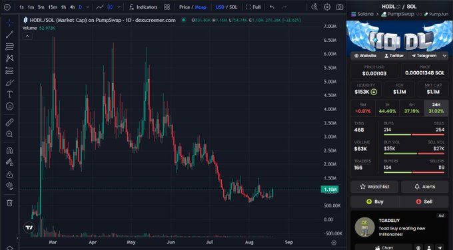
Task: Open the emoji icons tool
Action: click(9, 106)
